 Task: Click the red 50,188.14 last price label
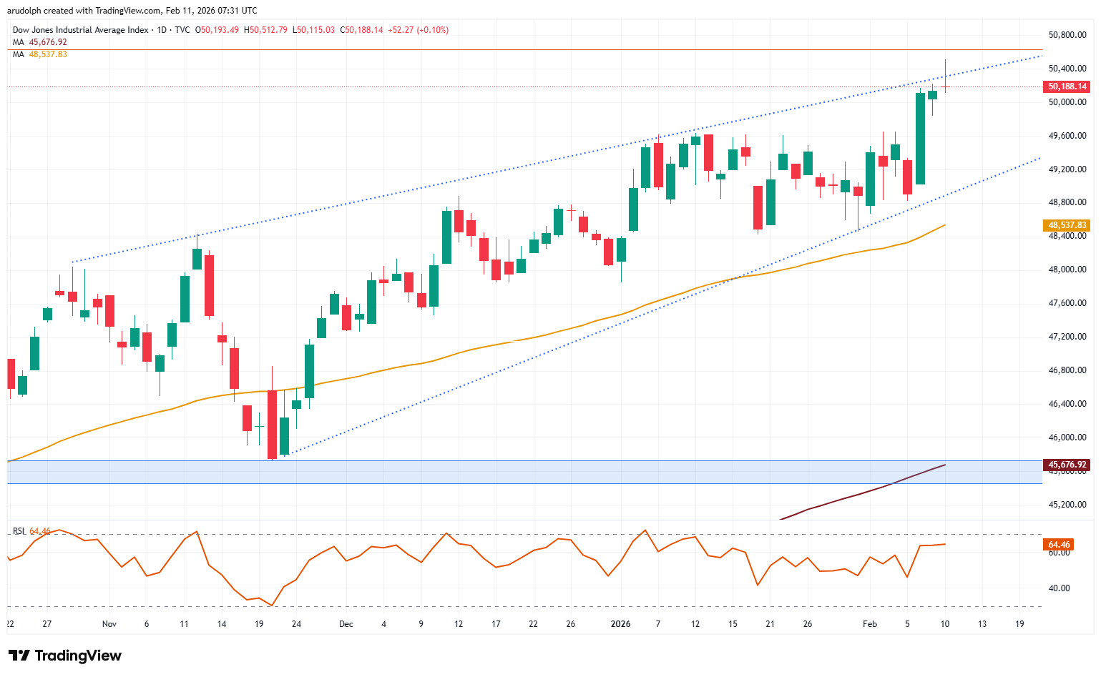1067,87
